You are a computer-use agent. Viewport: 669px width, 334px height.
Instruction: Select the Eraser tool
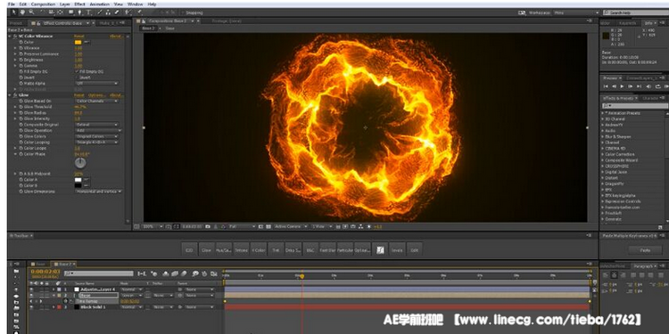point(116,12)
